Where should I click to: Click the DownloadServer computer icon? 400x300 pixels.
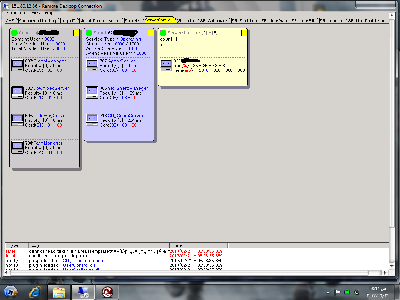[18, 93]
